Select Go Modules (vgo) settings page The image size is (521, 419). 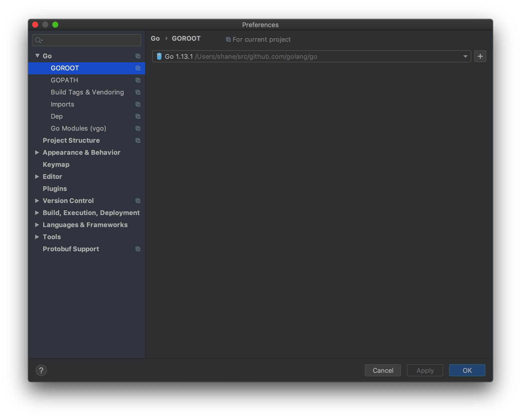pos(78,128)
